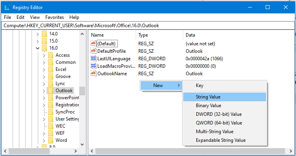Click the Registry Editor app icon in title bar
The height and width of the screenshot is (156, 296).
coord(7,7)
